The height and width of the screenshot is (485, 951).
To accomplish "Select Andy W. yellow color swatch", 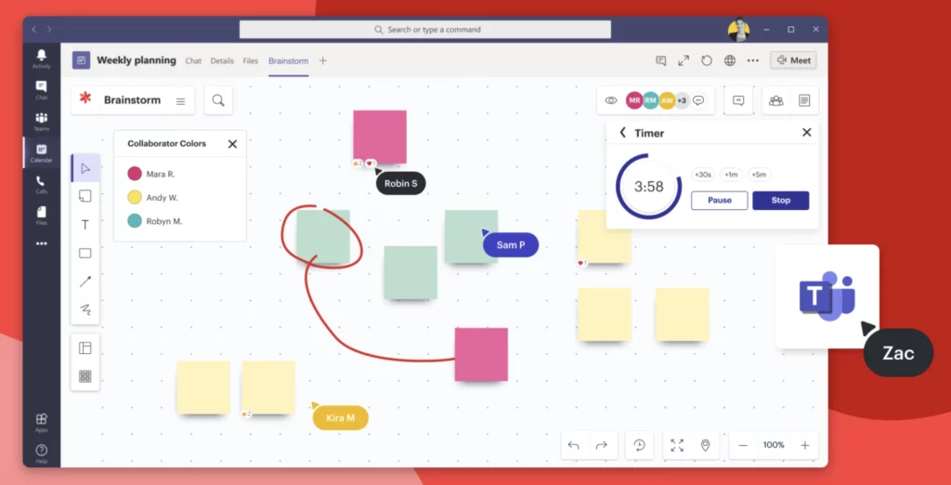I will 135,197.
